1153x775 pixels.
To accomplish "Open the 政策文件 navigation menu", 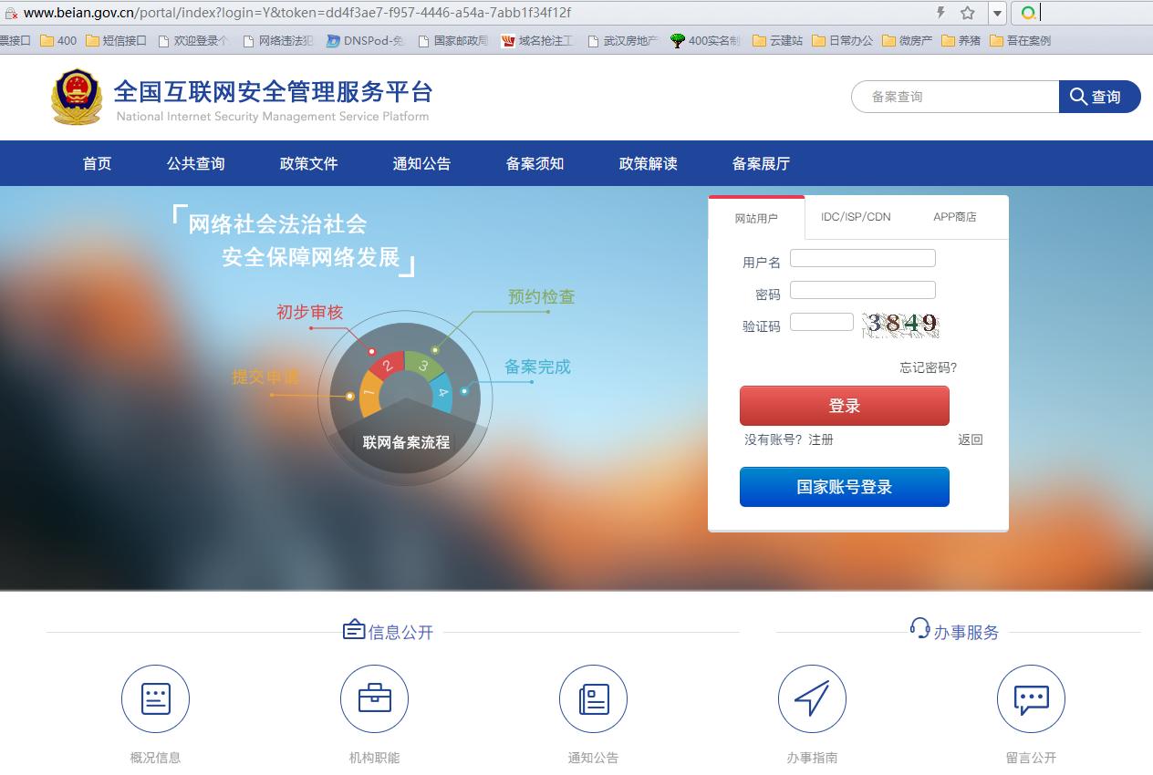I will (307, 164).
